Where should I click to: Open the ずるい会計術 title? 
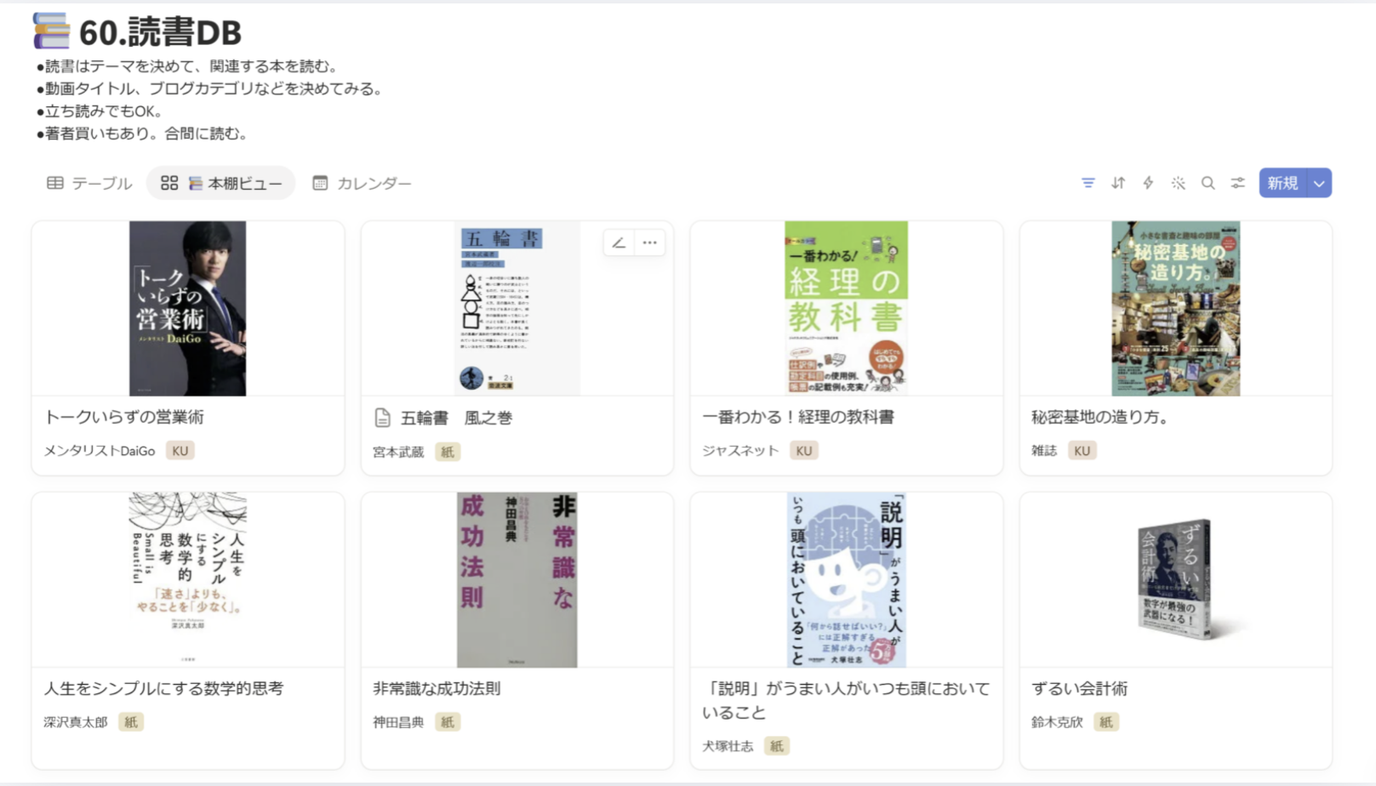pos(1079,688)
